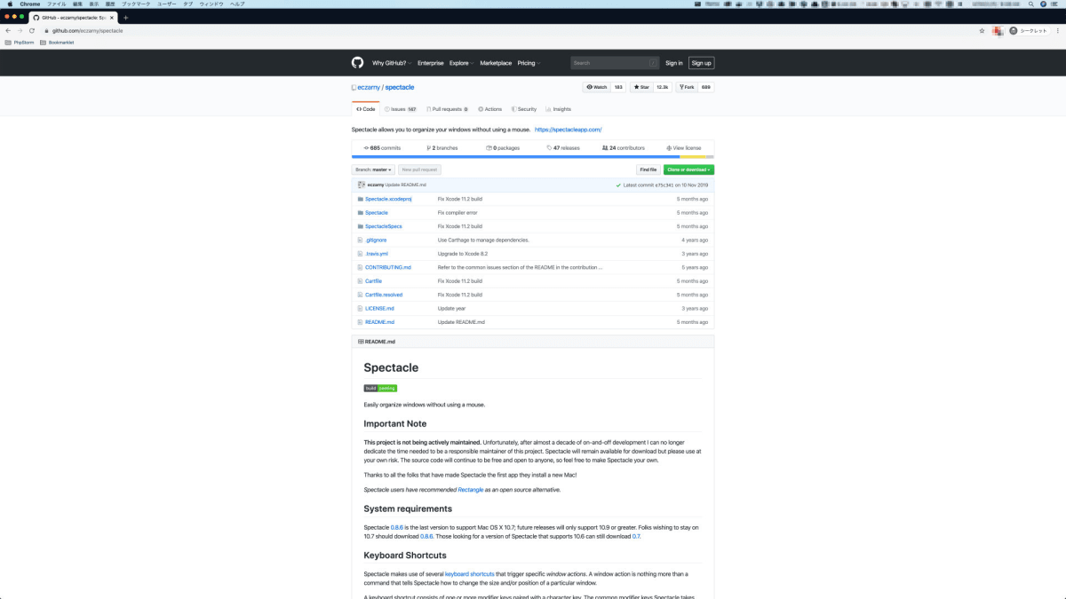The width and height of the screenshot is (1066, 599).
Task: Click the Sign up button
Action: click(x=701, y=63)
